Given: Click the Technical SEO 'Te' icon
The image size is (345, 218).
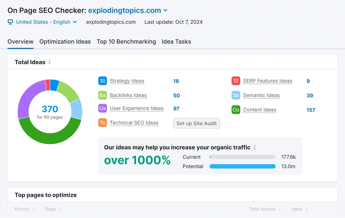Looking at the screenshot, I should click(103, 123).
